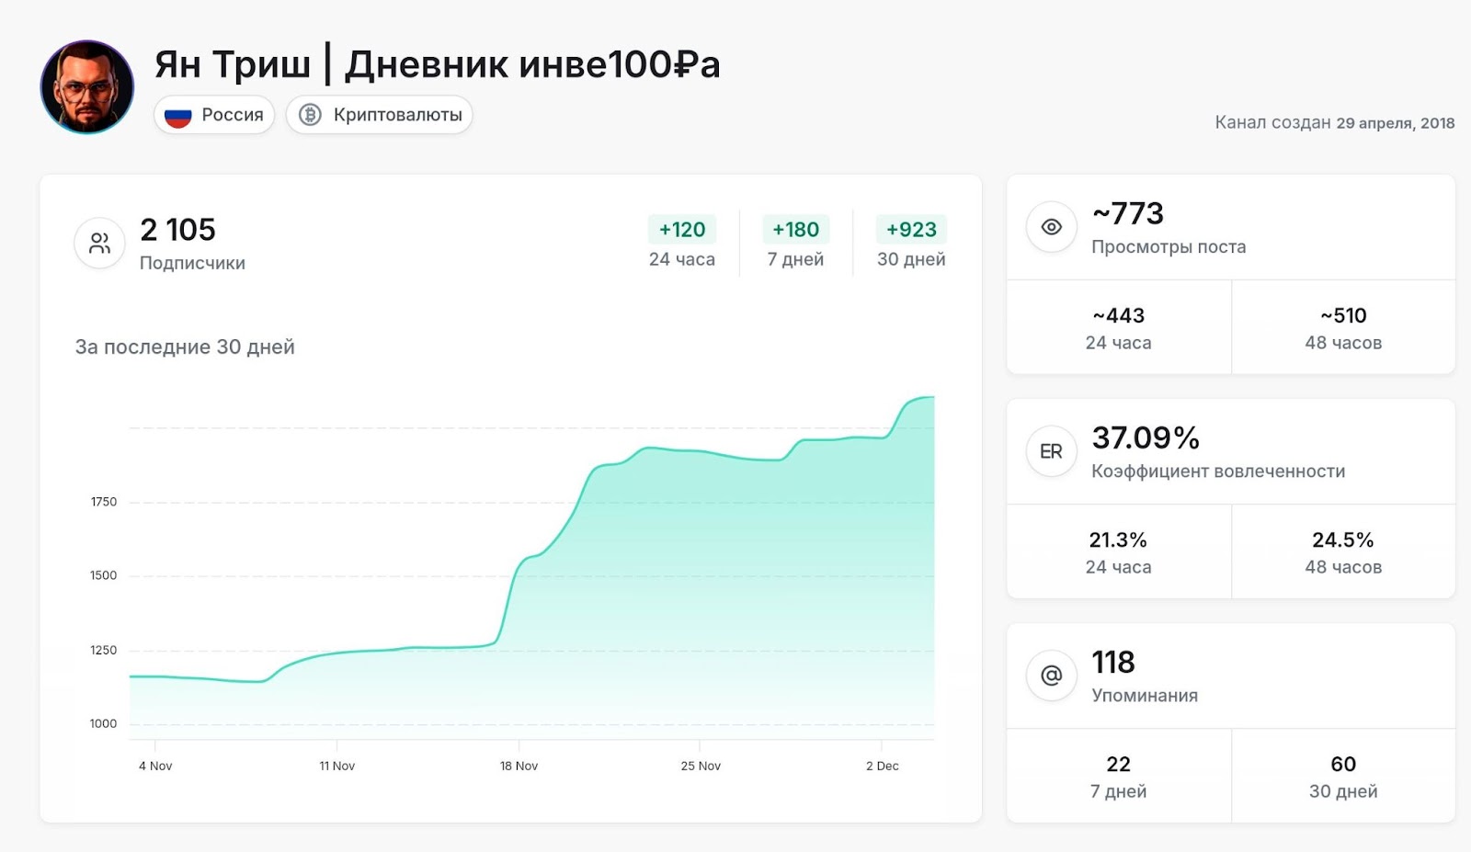Click the Bitcoin category icon
The image size is (1471, 852).
pyautogui.click(x=311, y=115)
